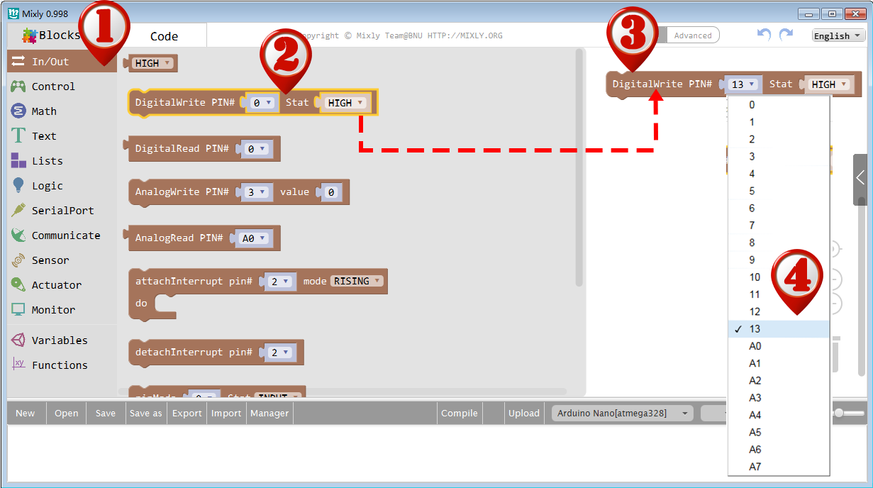
Task: Click the Upload button
Action: [524, 414]
